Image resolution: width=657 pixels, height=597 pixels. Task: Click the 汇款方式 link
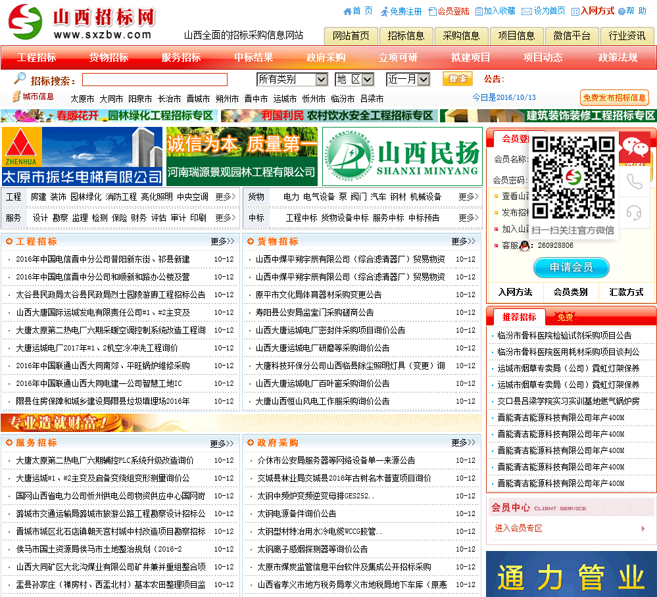(626, 292)
